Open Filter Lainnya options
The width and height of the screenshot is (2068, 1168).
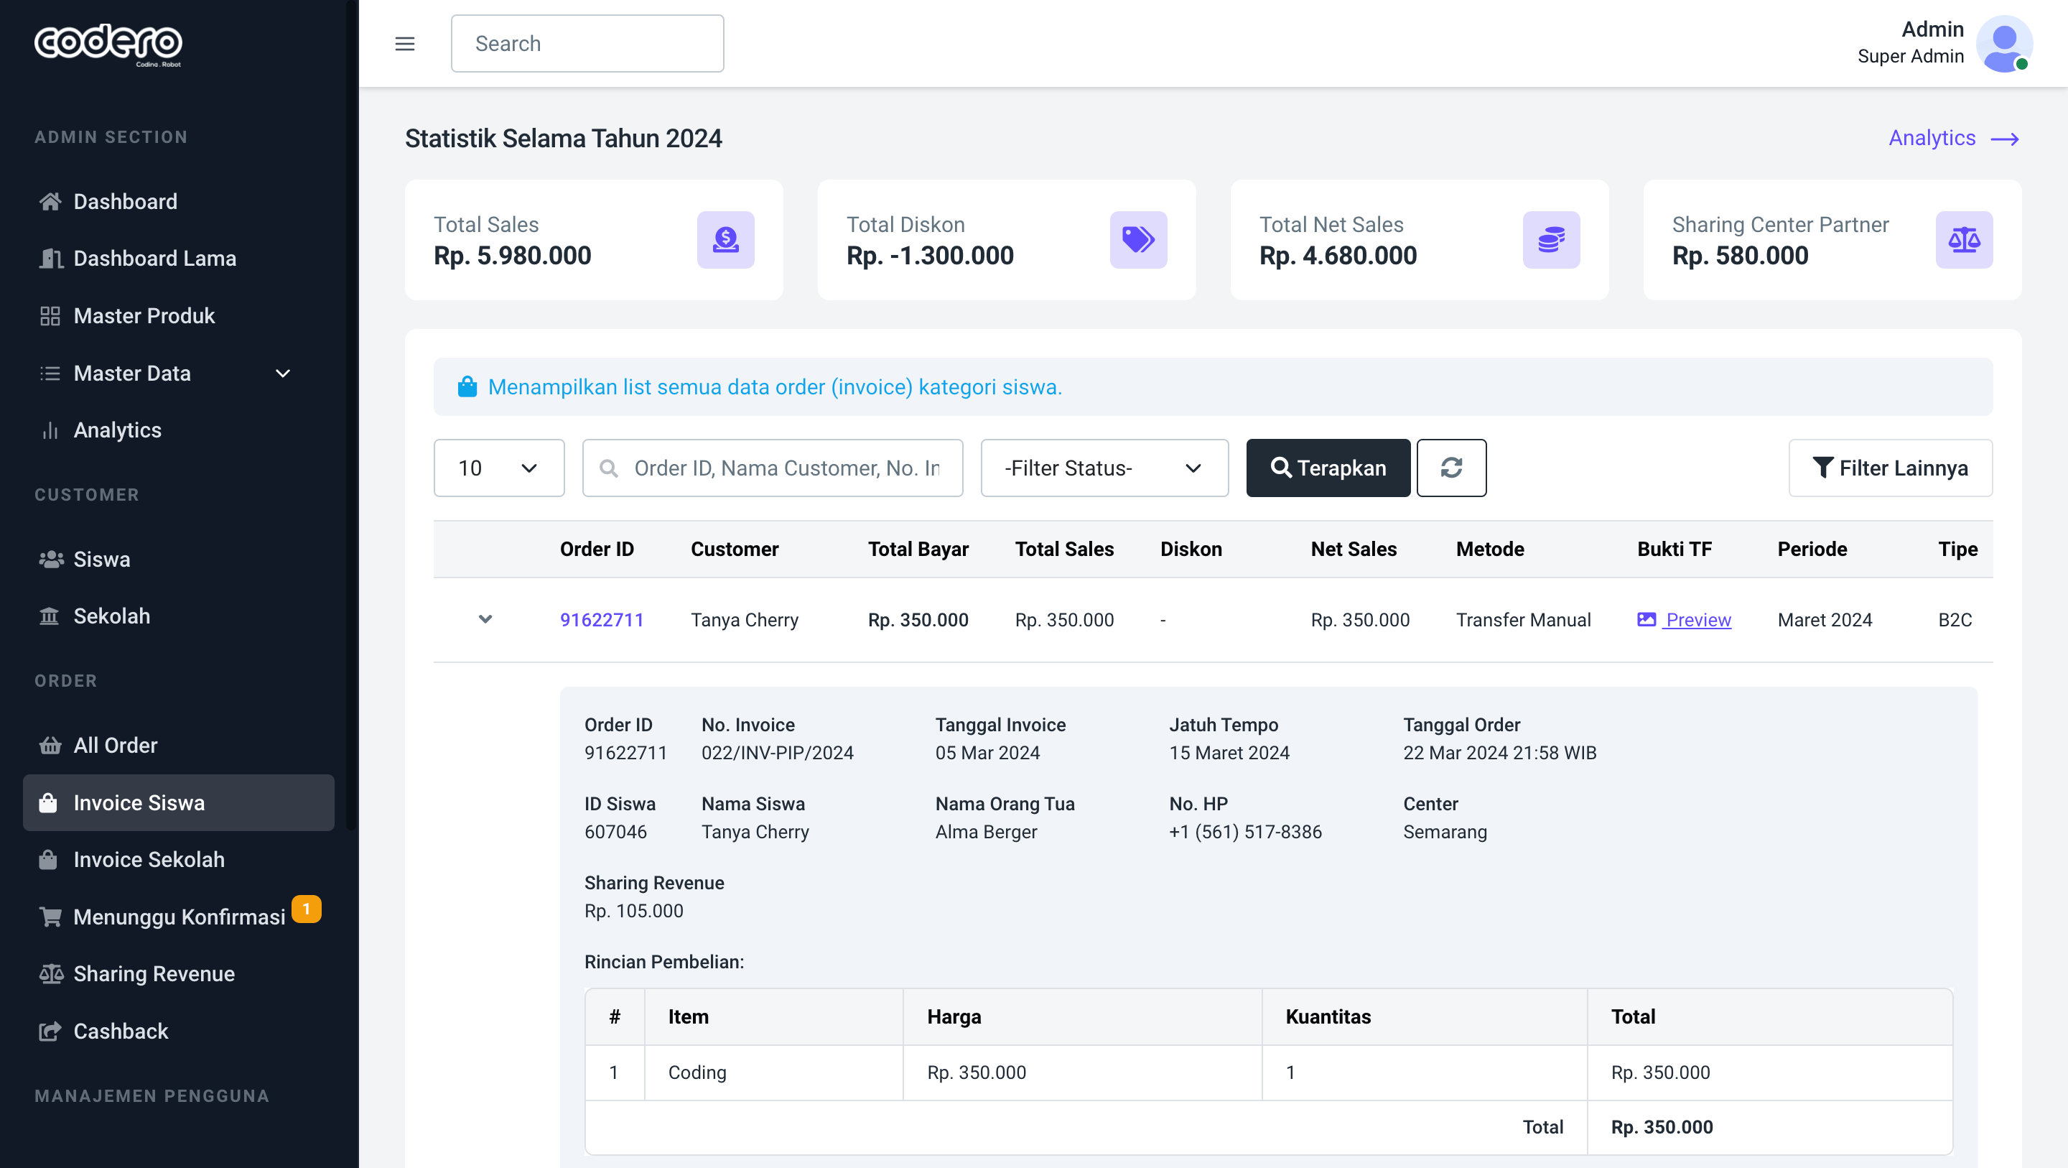[x=1890, y=468]
